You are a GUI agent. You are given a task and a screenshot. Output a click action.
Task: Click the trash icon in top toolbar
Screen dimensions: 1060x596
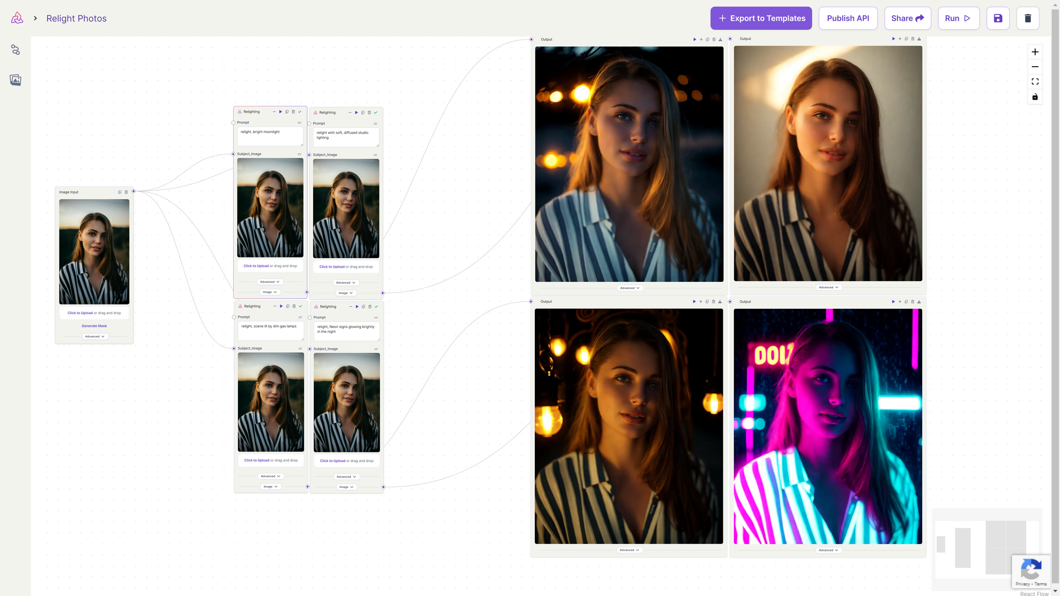click(1028, 19)
